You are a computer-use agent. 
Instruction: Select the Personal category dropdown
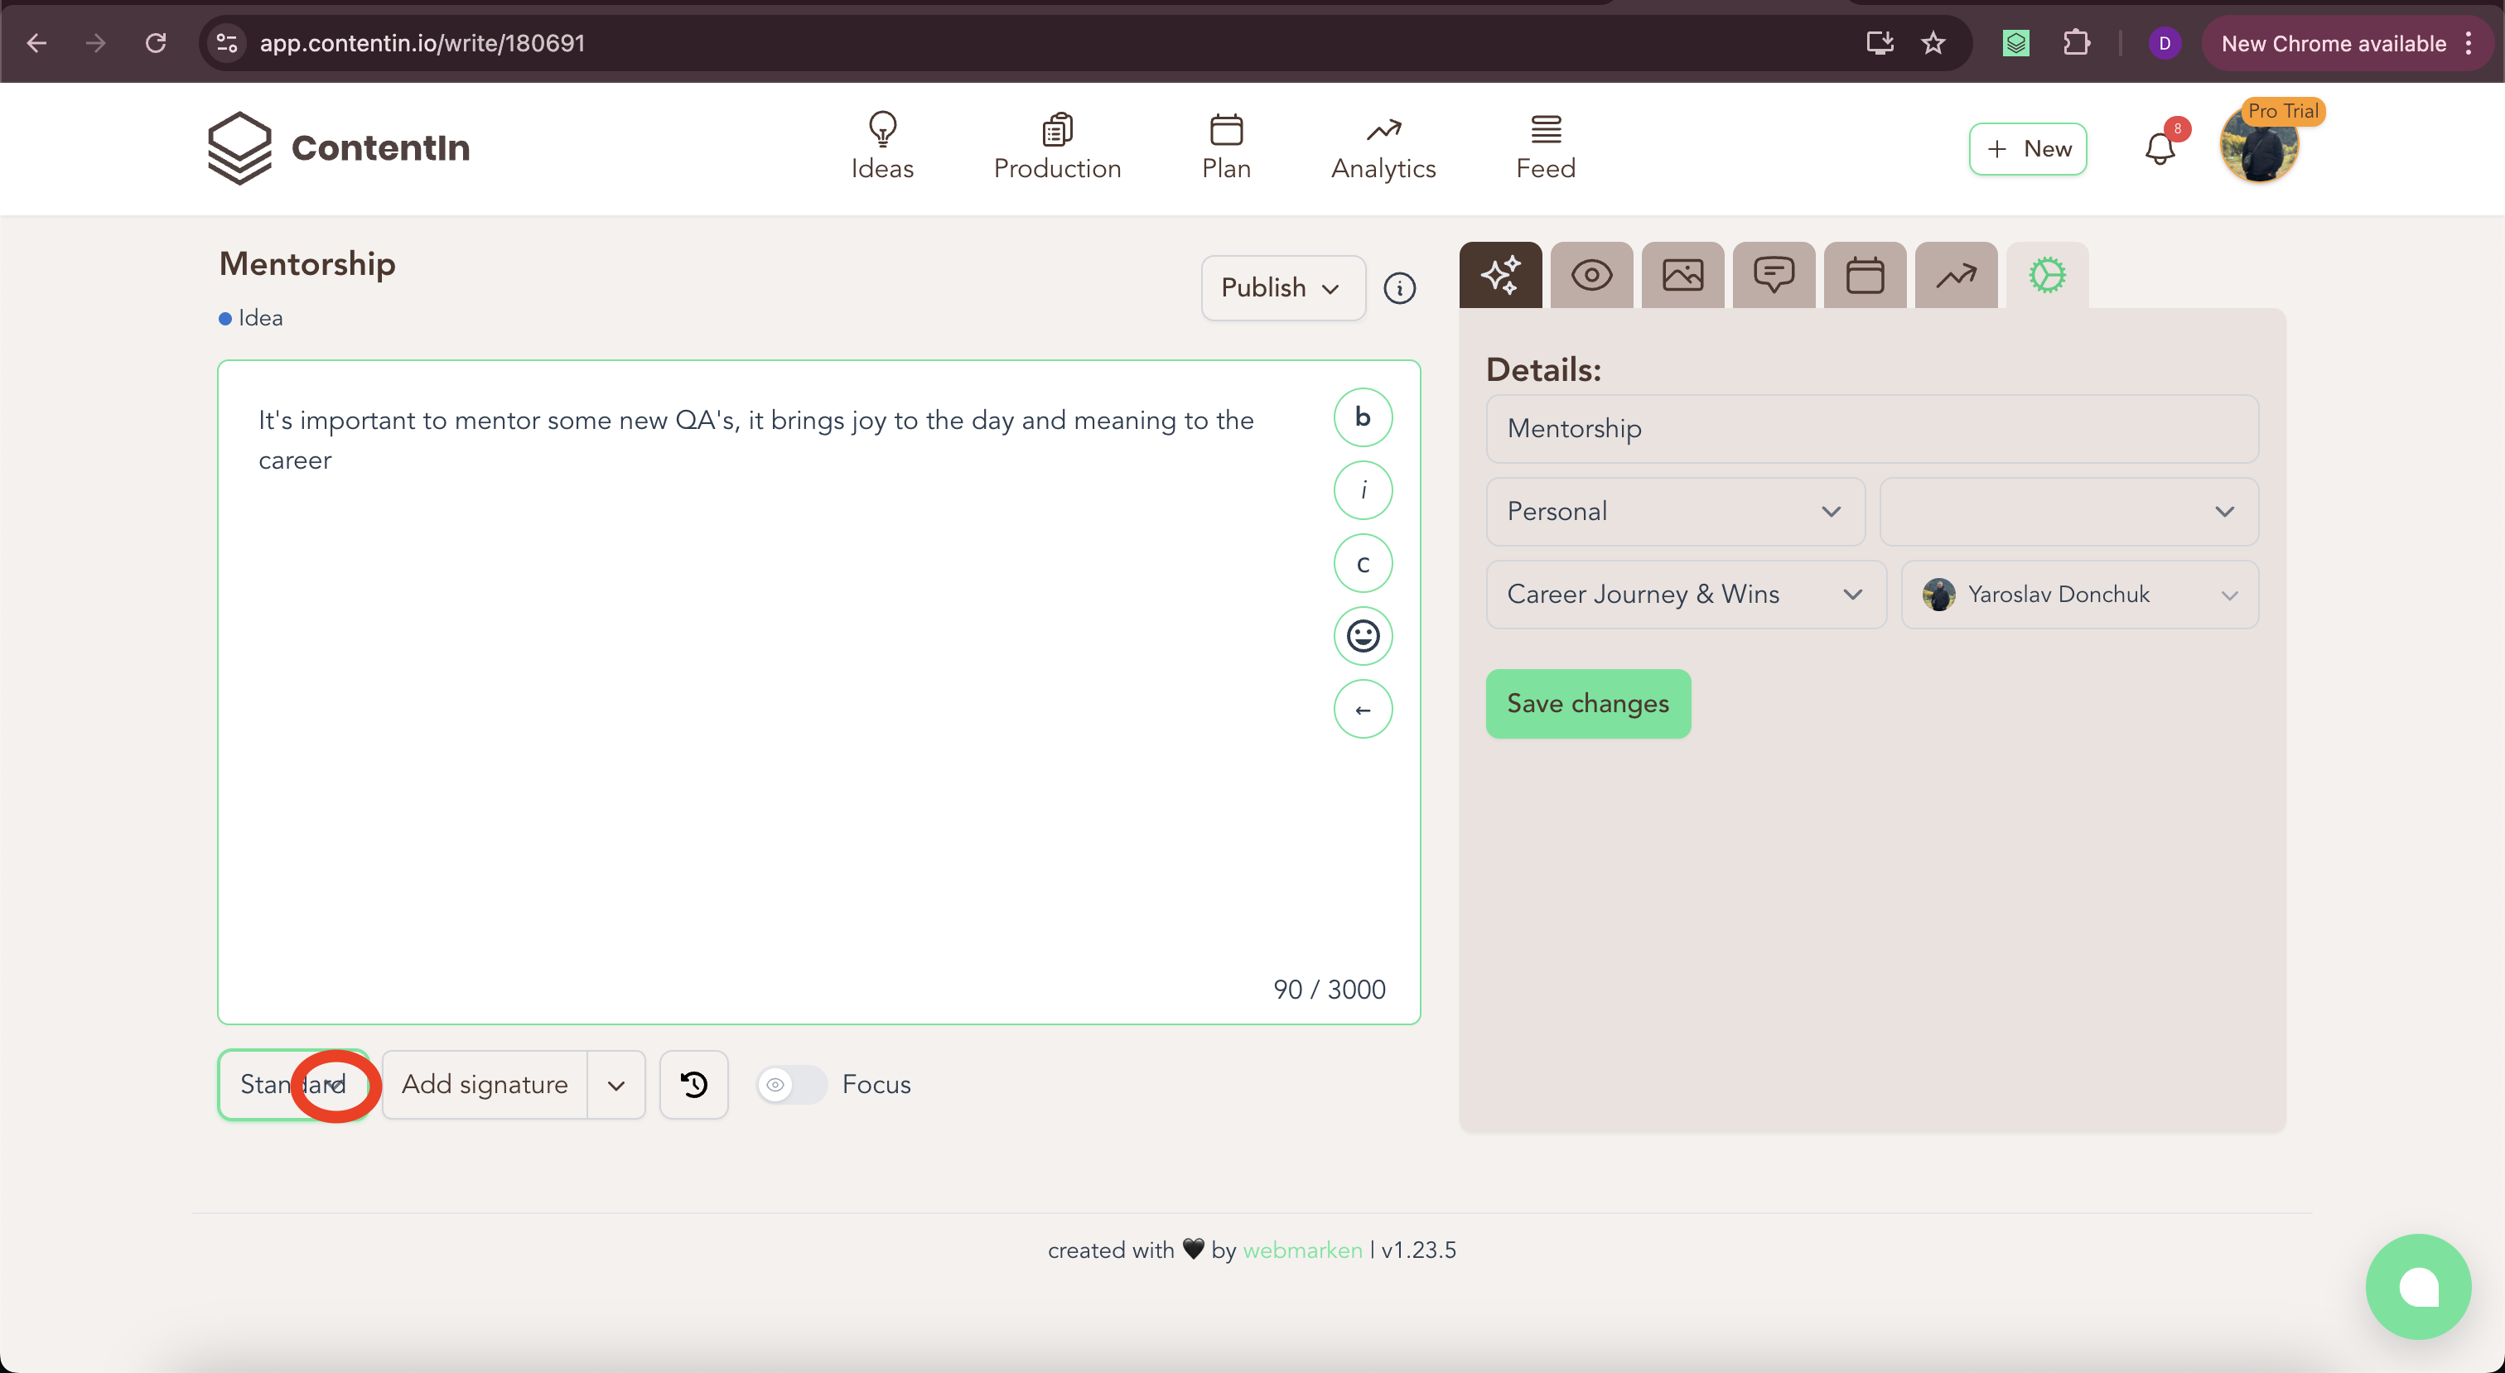pos(1674,512)
